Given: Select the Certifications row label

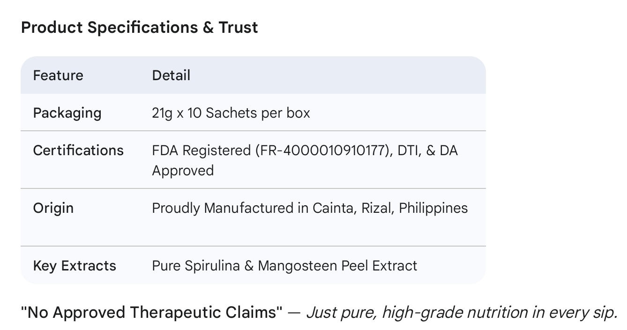Looking at the screenshot, I should point(78,150).
